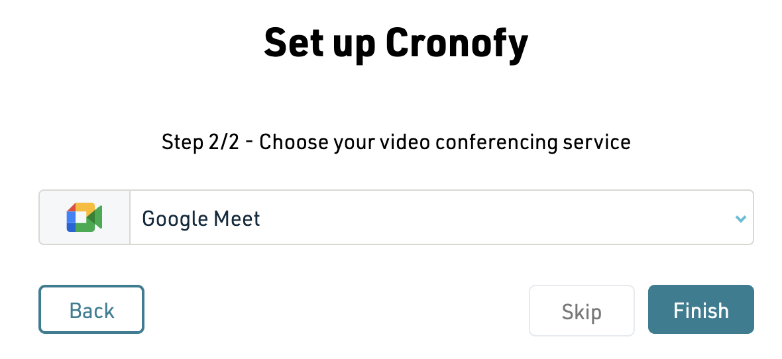Click the small arrow at the selector's right
The image size is (782, 359).
click(741, 219)
